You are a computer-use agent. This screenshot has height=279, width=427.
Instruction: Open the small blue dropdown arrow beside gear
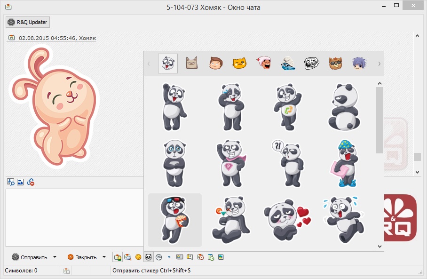(x=169, y=257)
